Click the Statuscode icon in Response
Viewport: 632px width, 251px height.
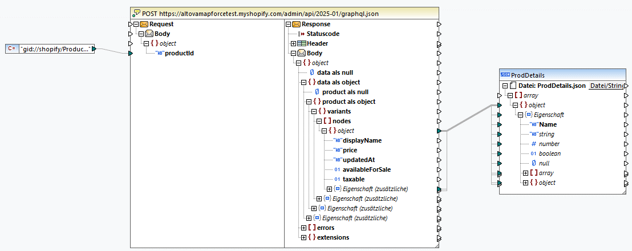301,34
